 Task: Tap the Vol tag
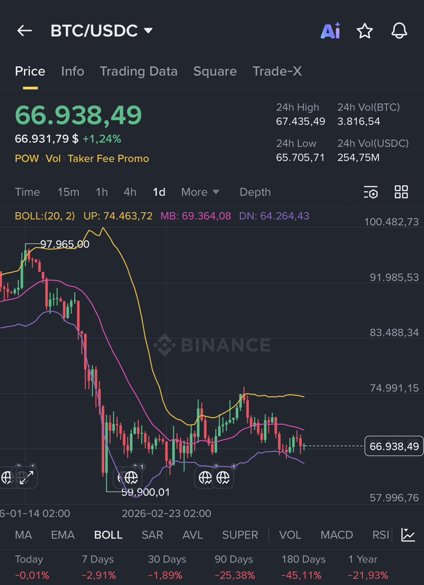(x=53, y=159)
